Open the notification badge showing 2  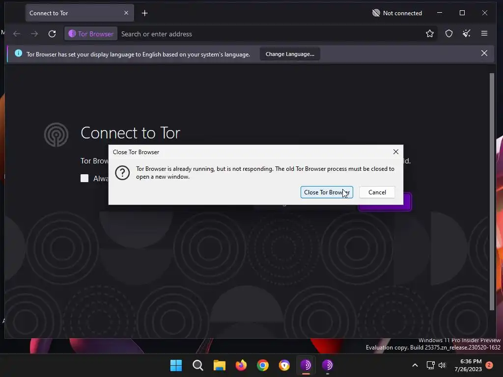[x=489, y=365]
